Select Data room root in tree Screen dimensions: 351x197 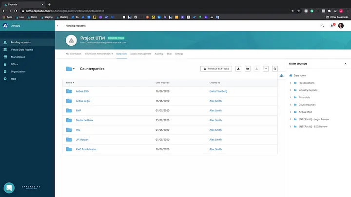(x=300, y=75)
